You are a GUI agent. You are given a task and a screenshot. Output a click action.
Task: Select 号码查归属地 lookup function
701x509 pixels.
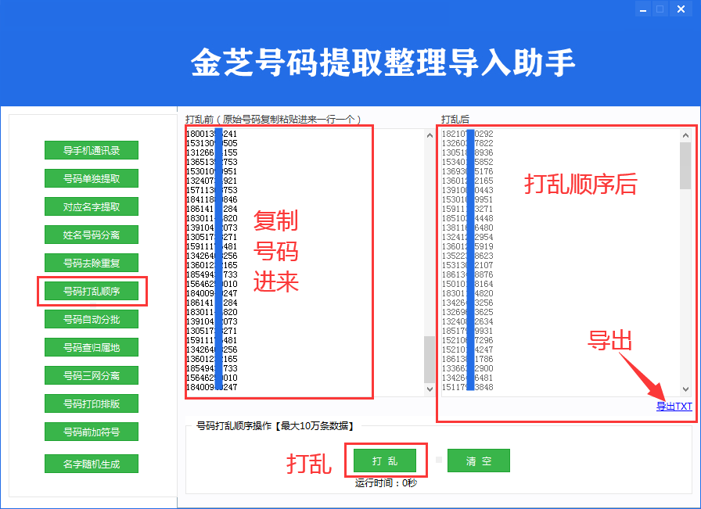click(90, 347)
